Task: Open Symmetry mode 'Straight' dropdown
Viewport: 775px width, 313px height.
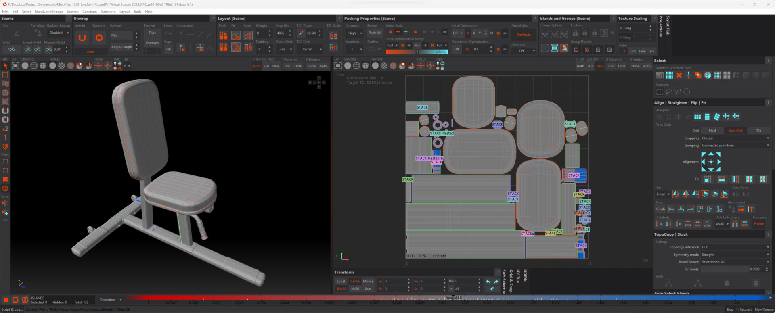Action: coord(735,255)
